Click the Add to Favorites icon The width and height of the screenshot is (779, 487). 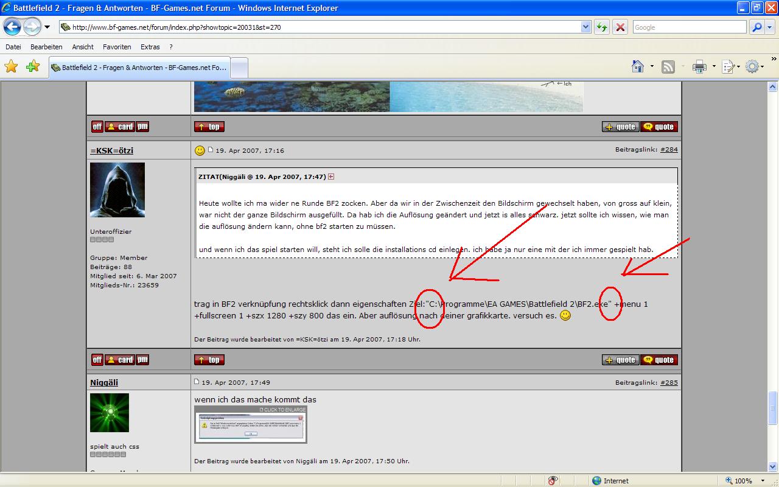33,66
